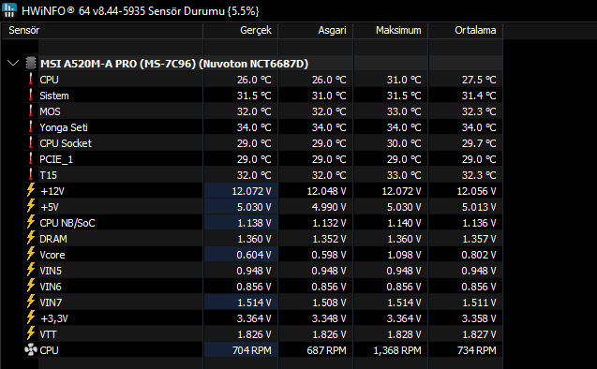
Task: Click the lightning icon for VIN7
Action: 31,302
